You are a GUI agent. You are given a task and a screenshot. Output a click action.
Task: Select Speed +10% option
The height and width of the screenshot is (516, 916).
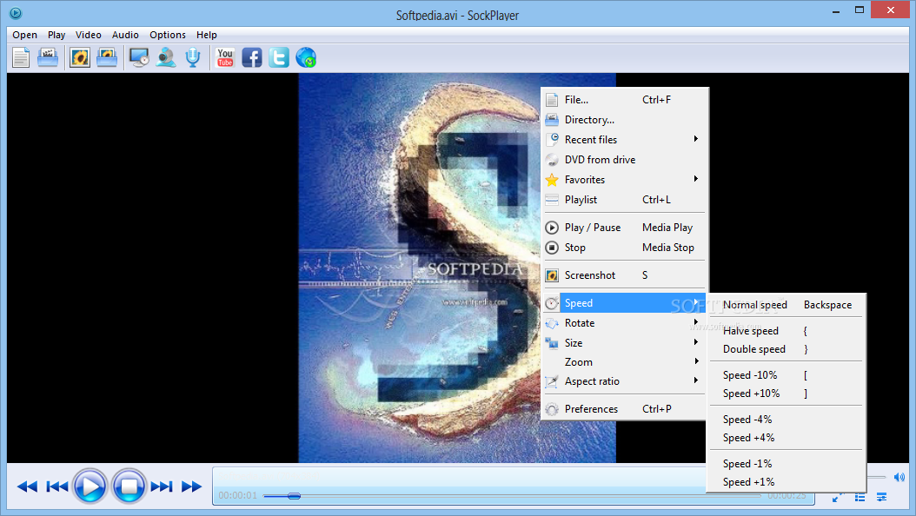pos(787,394)
